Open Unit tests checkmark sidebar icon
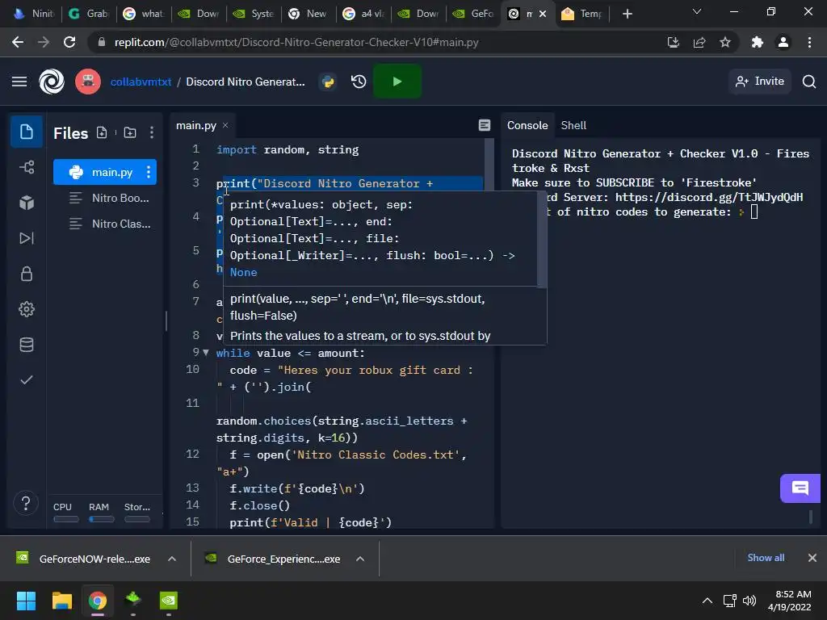 [x=27, y=380]
